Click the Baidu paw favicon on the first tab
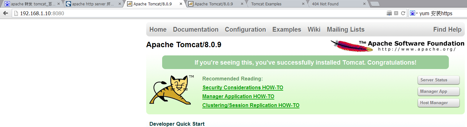This screenshot has width=467, height=127. pos(7,4)
